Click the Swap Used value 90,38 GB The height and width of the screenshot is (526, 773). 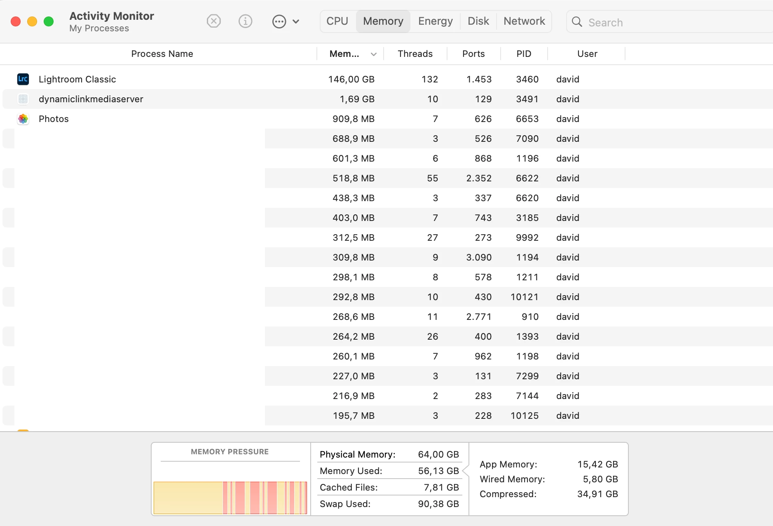[x=438, y=504]
